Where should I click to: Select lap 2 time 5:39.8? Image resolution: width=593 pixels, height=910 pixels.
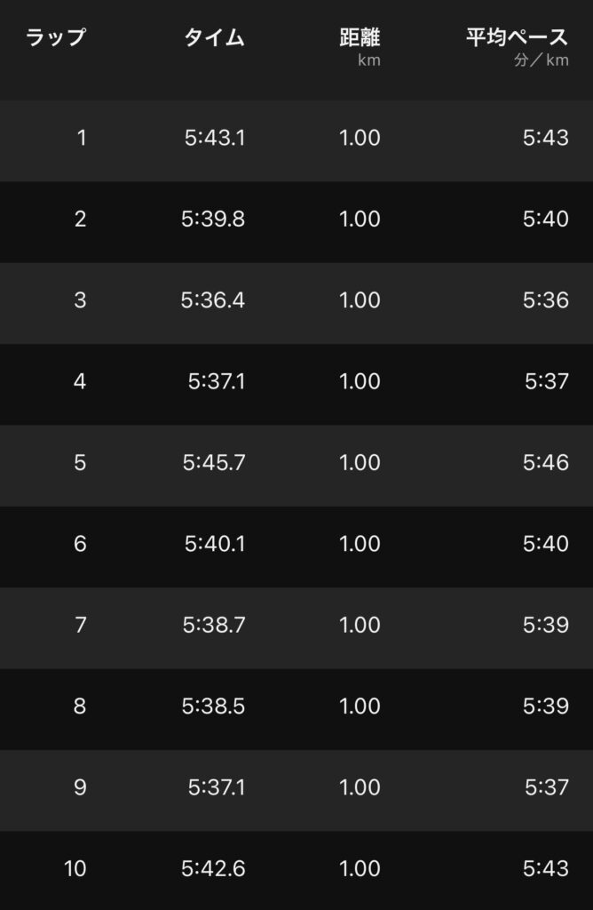[x=213, y=219]
